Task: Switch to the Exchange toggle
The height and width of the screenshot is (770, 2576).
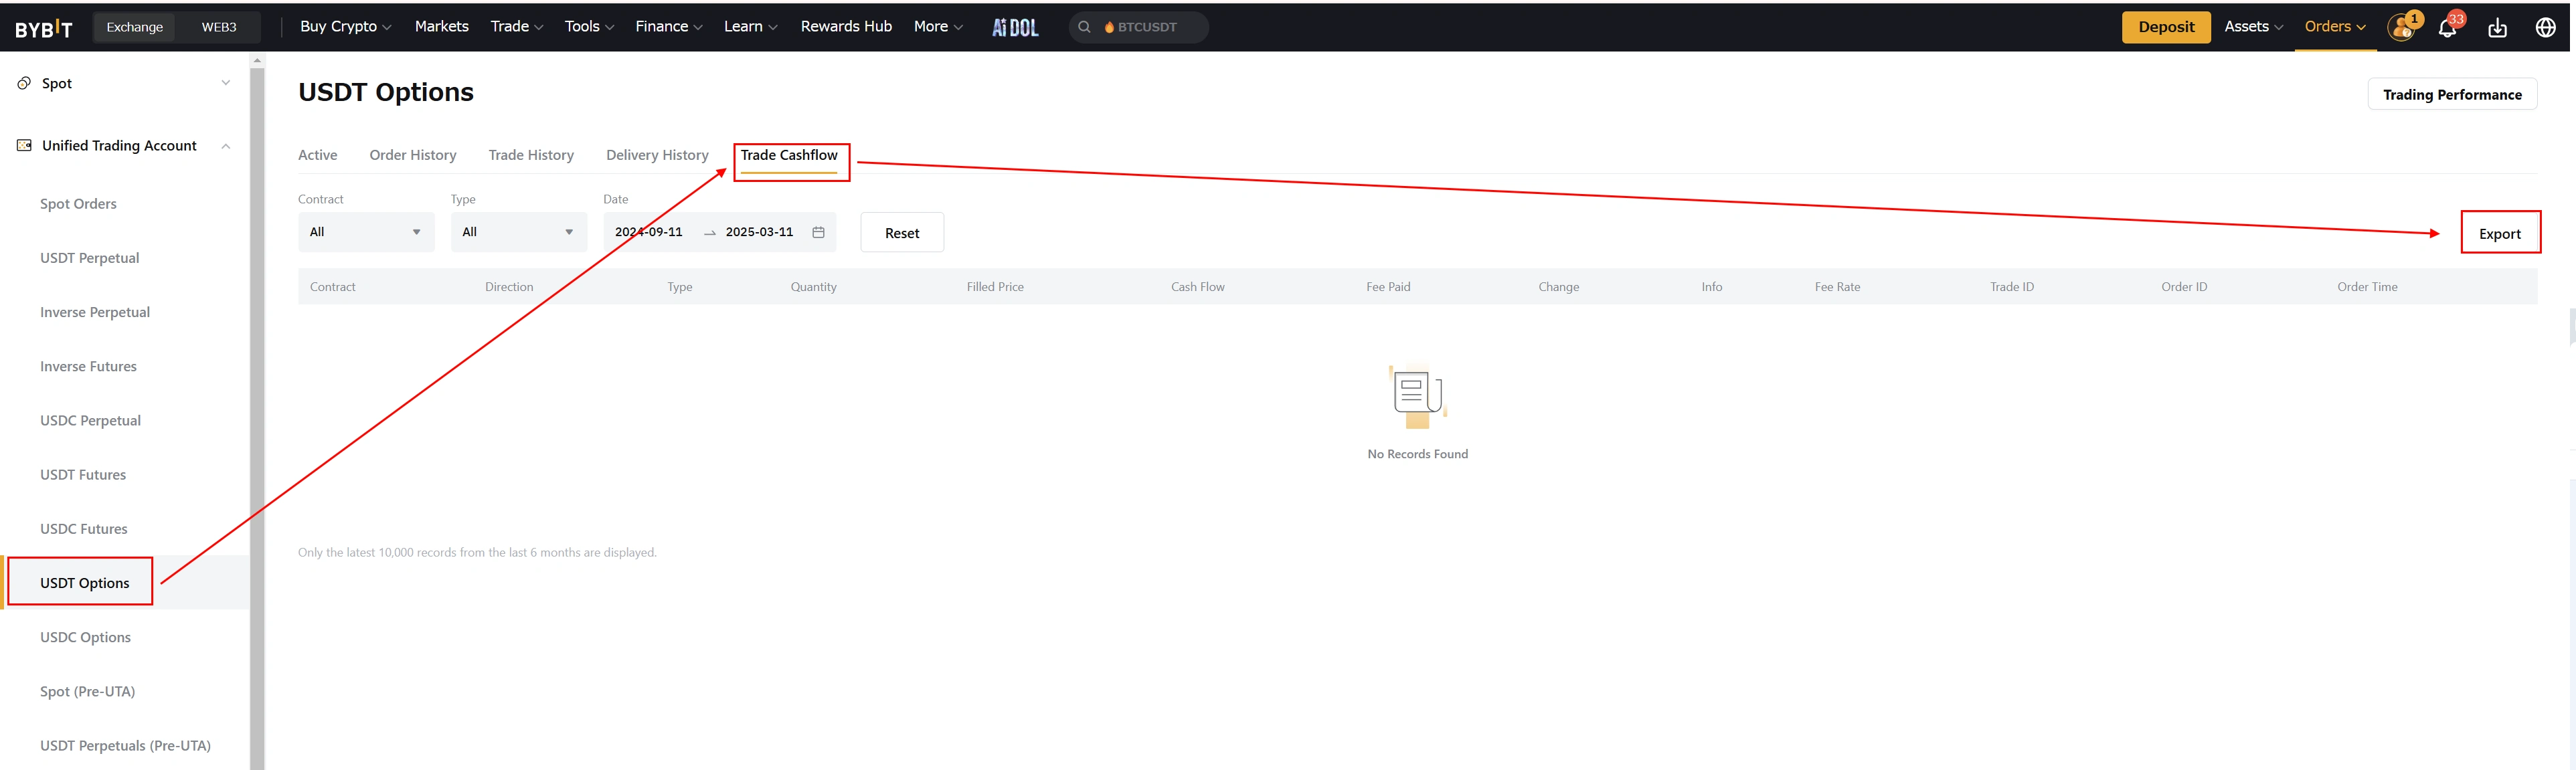Action: coord(135,27)
